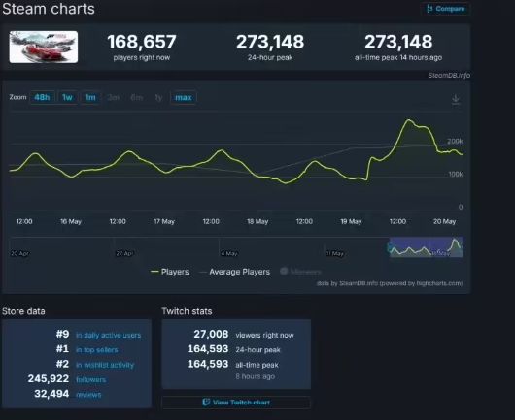The image size is (515, 420).
Task: Click the 27,008 viewers right now stat
Action: click(x=211, y=334)
